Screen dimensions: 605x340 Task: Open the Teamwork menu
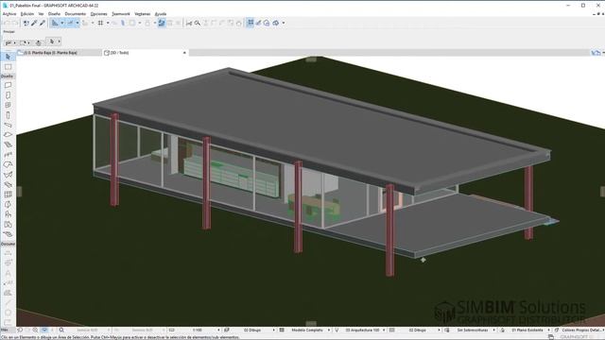[x=121, y=14]
